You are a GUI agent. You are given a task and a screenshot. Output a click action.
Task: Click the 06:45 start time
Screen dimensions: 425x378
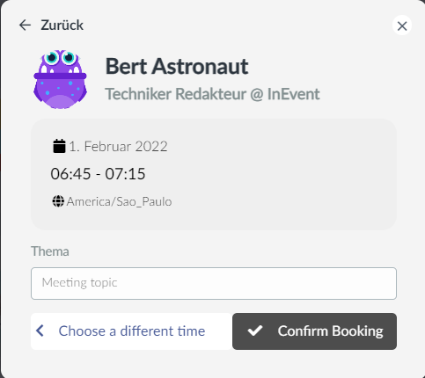click(70, 174)
